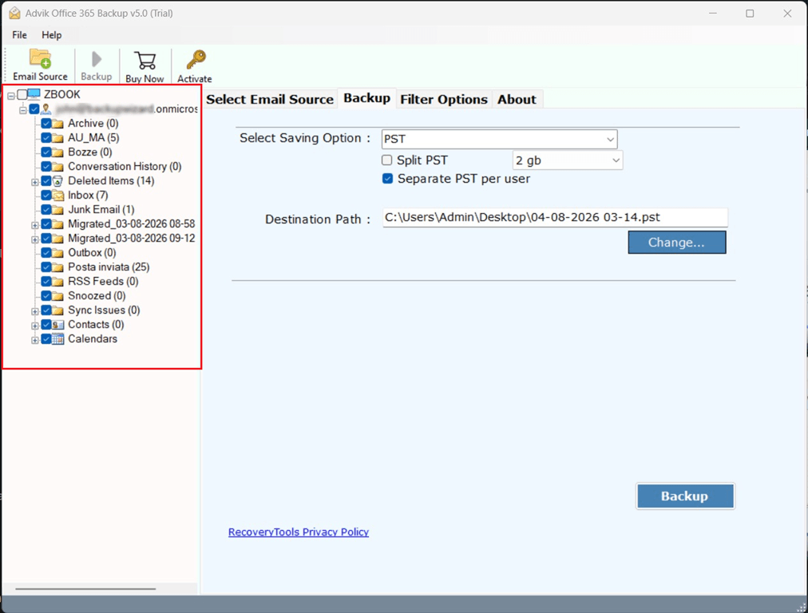Expand the Contacts node
The height and width of the screenshot is (613, 808).
pyautogui.click(x=34, y=326)
